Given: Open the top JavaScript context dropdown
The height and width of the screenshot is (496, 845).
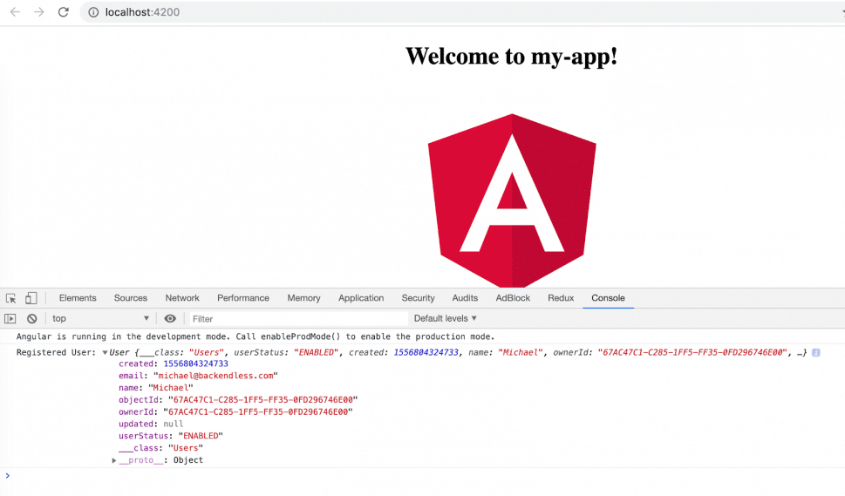Looking at the screenshot, I should 100,318.
